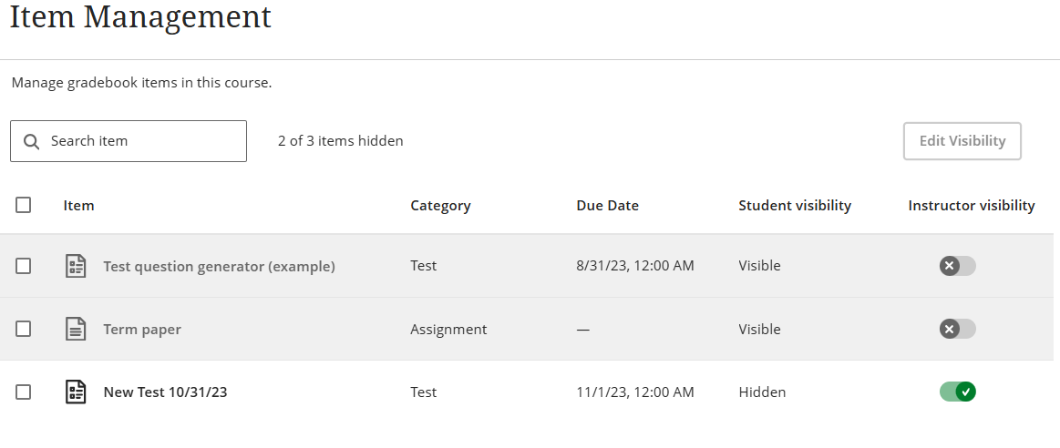
Task: Tick the select-all checkbox in header row
Action: [x=24, y=205]
